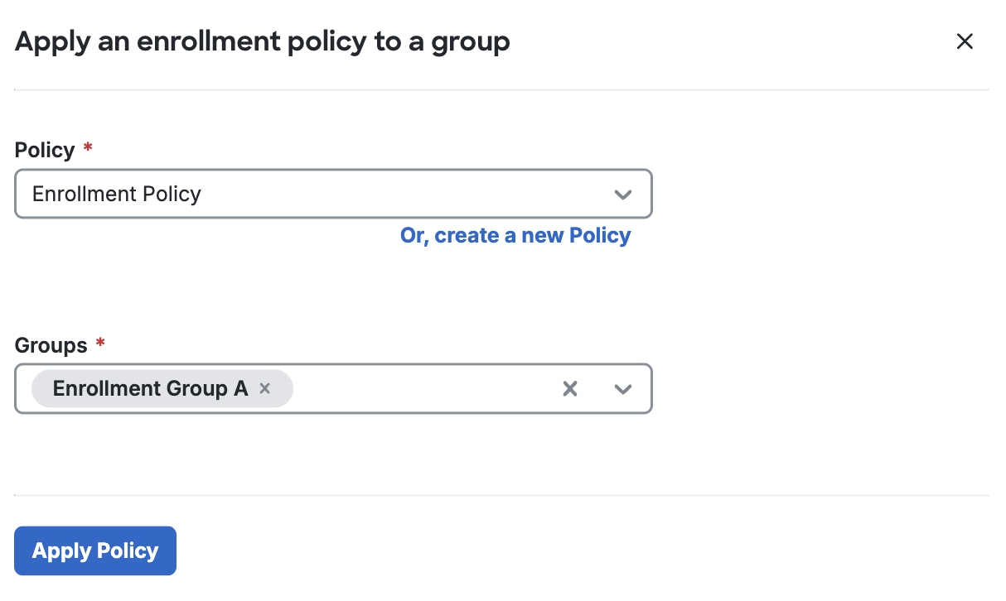The height and width of the screenshot is (601, 1006).
Task: Click the red asterisk next to Groups
Action: [100, 344]
